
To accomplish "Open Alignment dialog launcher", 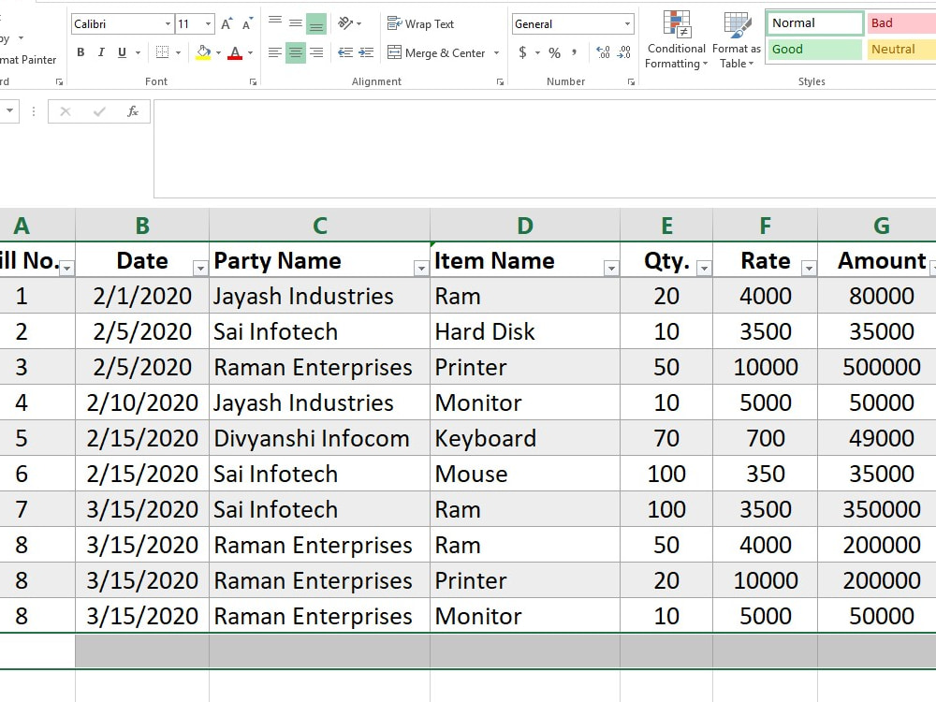I will pyautogui.click(x=500, y=81).
